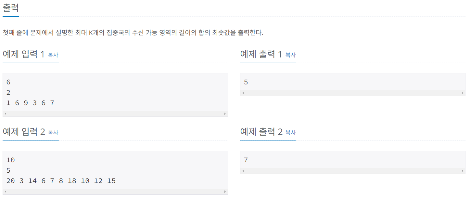The image size is (470, 197).
Task: Copy 예제 입력 2 using 복사 link
Action: tap(53, 132)
